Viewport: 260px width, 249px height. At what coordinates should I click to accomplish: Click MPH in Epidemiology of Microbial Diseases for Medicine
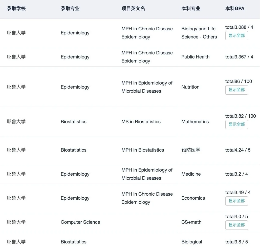(147, 174)
